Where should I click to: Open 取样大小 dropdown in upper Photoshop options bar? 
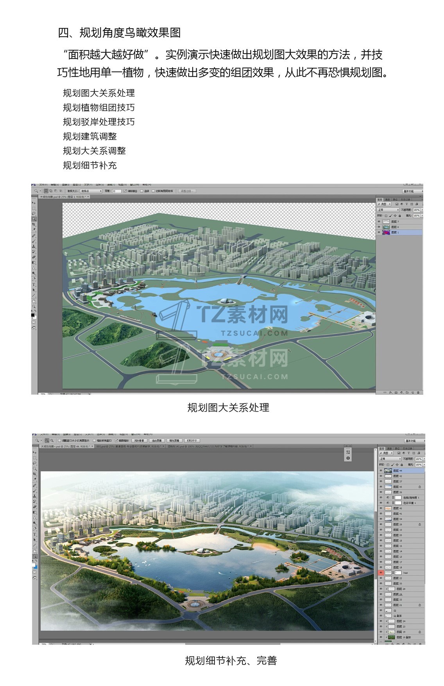point(91,191)
